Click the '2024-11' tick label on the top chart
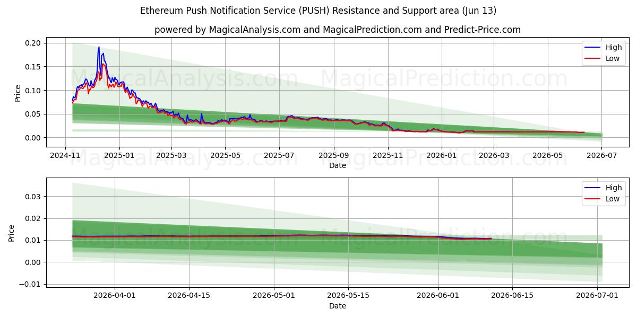 (x=65, y=156)
